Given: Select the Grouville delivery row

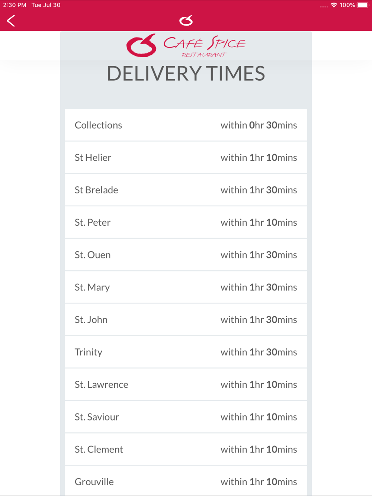Looking at the screenshot, I should [x=186, y=481].
